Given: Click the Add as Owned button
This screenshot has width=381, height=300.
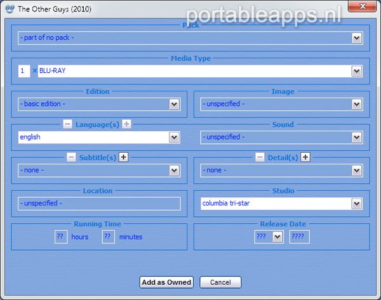Looking at the screenshot, I should pos(166,282).
